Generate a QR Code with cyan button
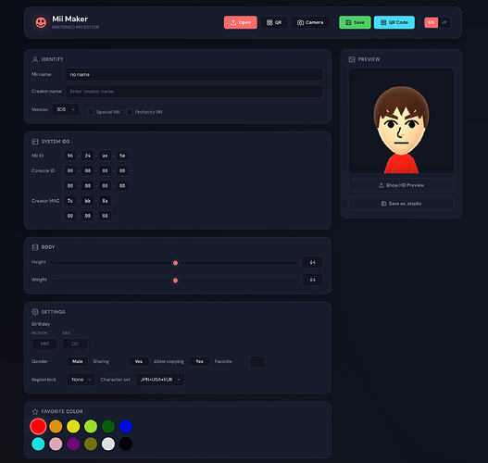 pos(394,22)
